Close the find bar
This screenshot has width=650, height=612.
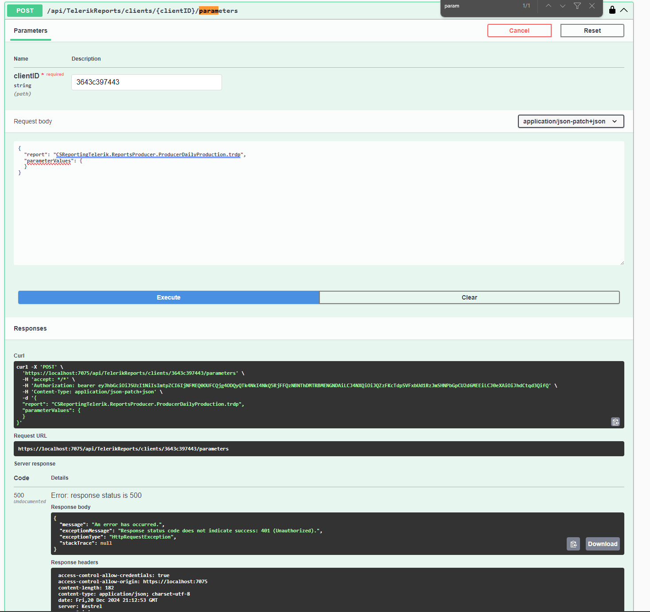click(x=592, y=6)
